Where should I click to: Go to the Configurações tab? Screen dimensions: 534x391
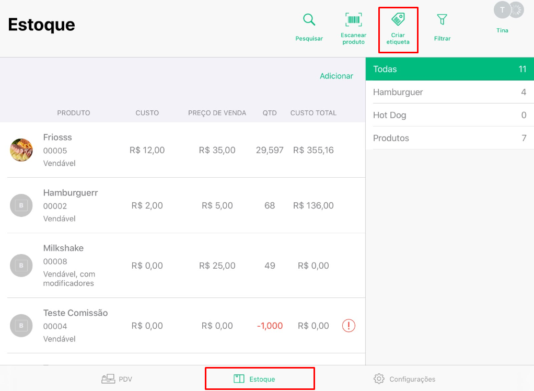pos(404,379)
